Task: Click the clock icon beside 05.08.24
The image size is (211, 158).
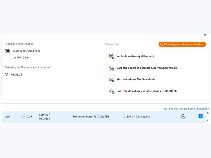Action: [7, 75]
